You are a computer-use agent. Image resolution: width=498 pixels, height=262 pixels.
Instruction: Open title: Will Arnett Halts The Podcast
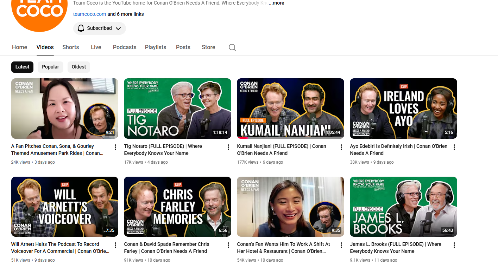(x=60, y=248)
